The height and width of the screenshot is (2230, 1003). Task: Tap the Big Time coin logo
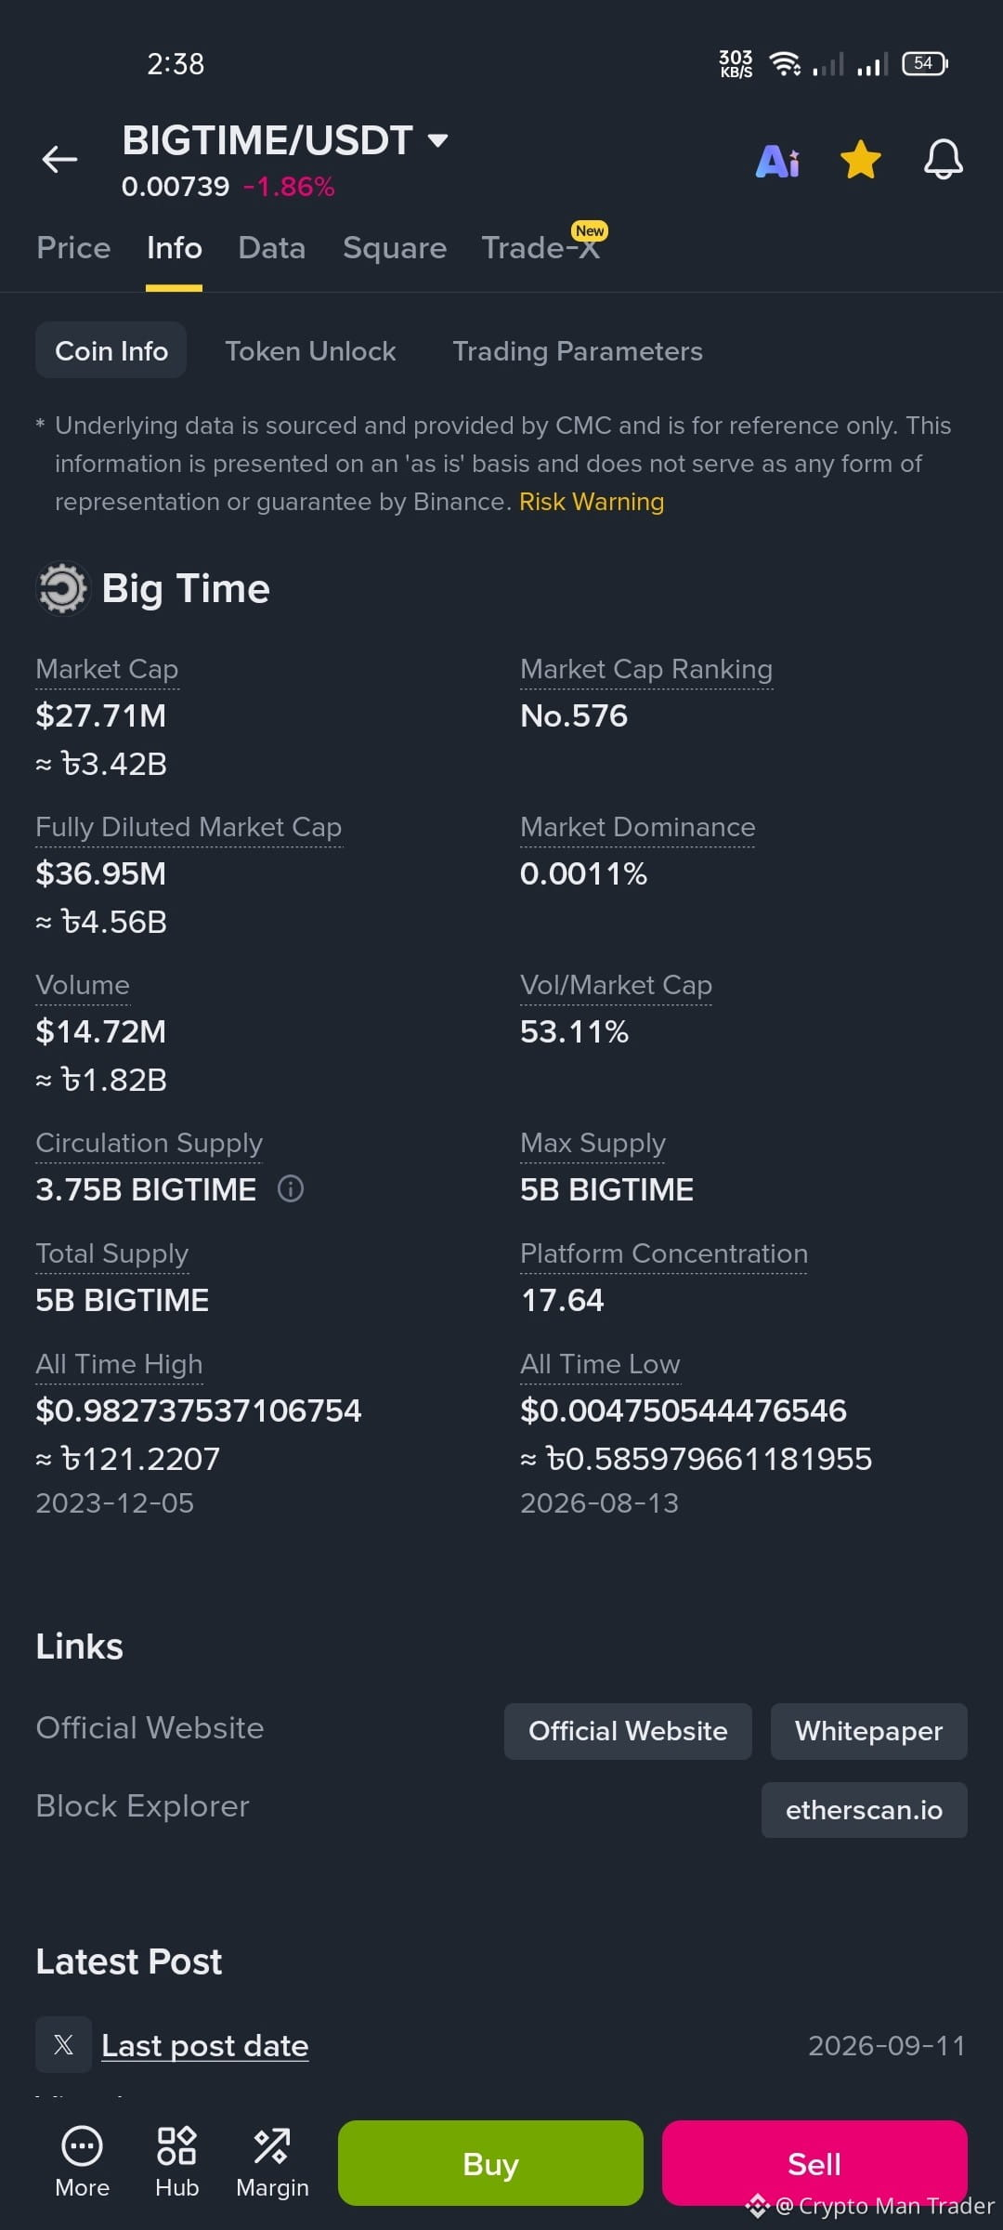point(62,588)
